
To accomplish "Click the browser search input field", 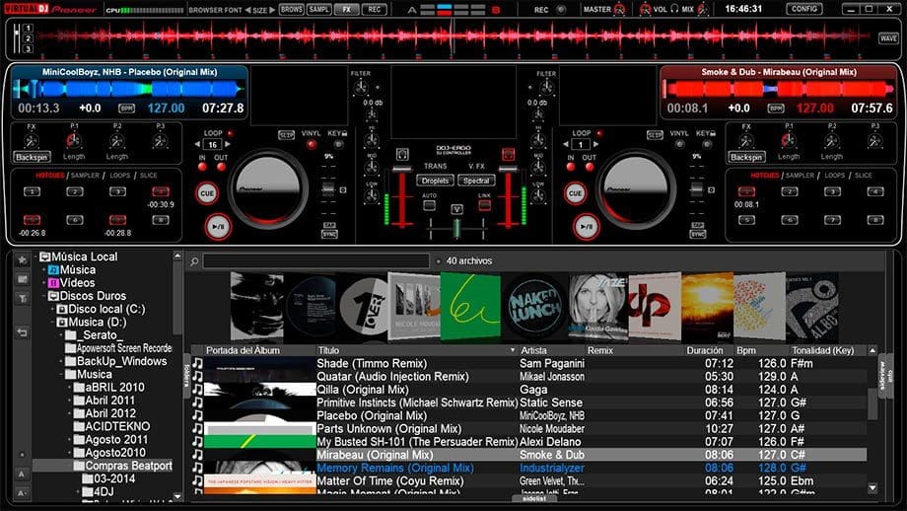I will click(316, 261).
